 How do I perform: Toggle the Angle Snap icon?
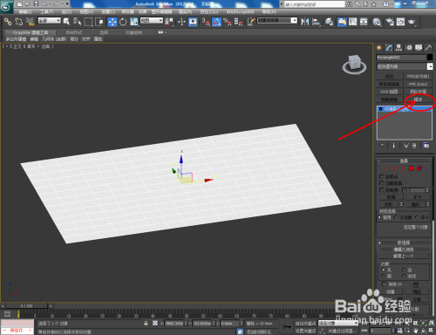tap(216, 22)
